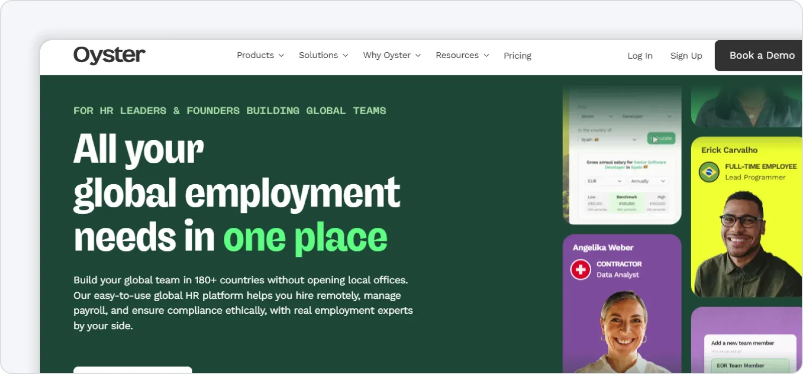803x374 pixels.
Task: Open the Spain country dropdown
Action: (x=608, y=140)
